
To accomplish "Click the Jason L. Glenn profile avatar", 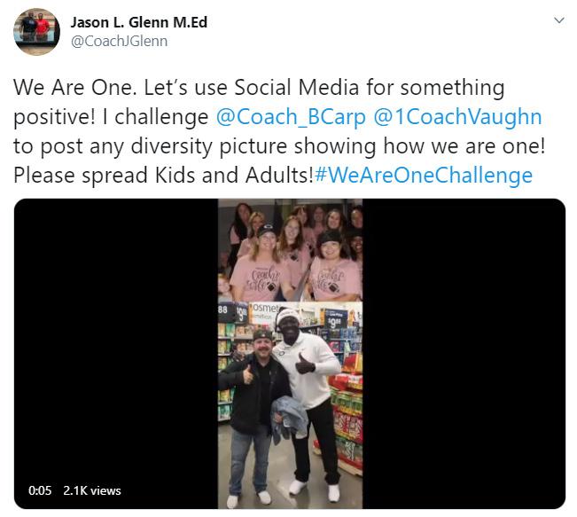I will (37, 32).
